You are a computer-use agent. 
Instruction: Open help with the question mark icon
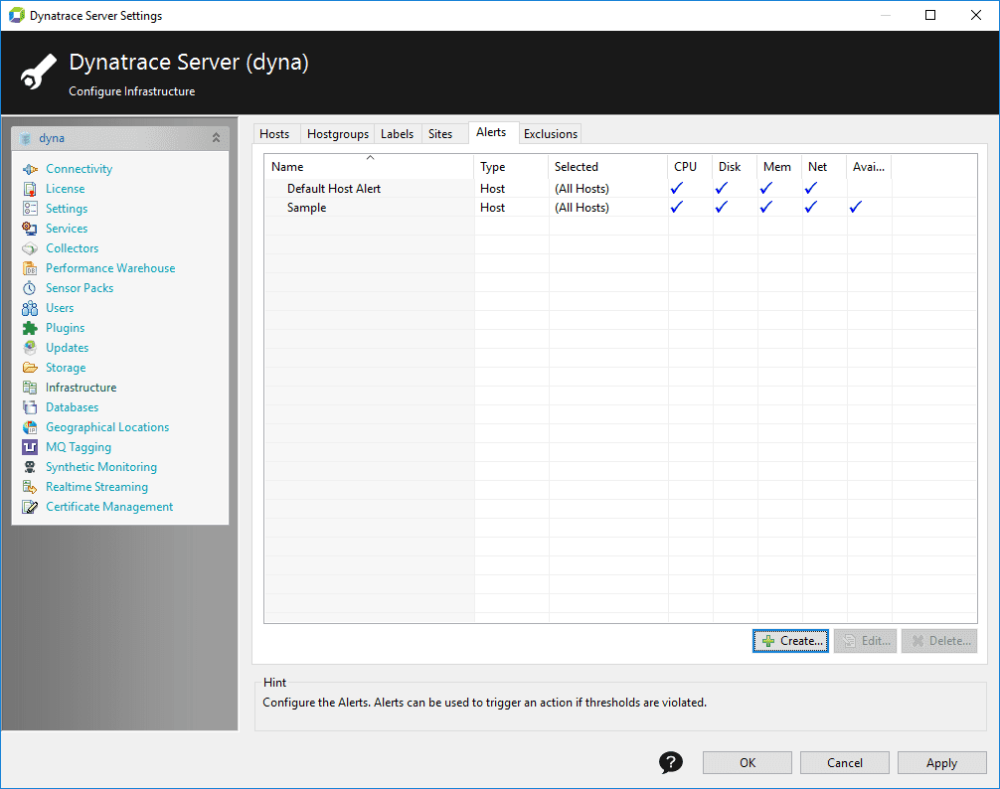click(x=671, y=762)
